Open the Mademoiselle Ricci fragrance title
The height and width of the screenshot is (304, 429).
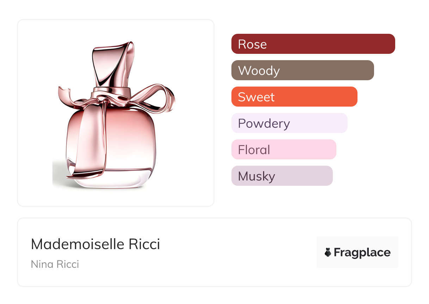[95, 244]
